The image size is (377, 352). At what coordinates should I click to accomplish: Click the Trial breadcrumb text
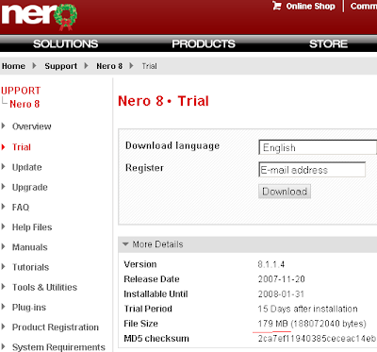pos(149,66)
